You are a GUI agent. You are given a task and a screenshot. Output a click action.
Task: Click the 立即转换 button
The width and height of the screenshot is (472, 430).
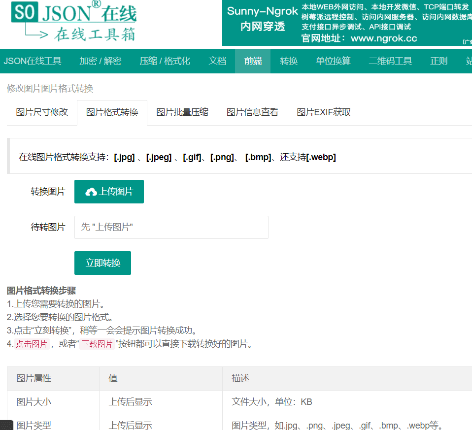tap(102, 263)
